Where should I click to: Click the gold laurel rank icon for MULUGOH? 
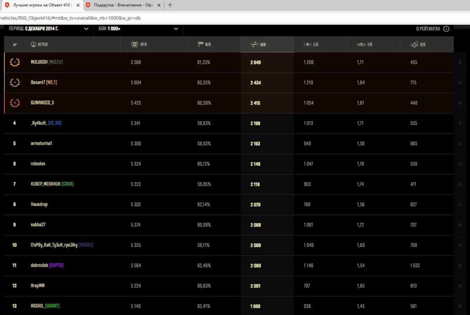tap(14, 62)
